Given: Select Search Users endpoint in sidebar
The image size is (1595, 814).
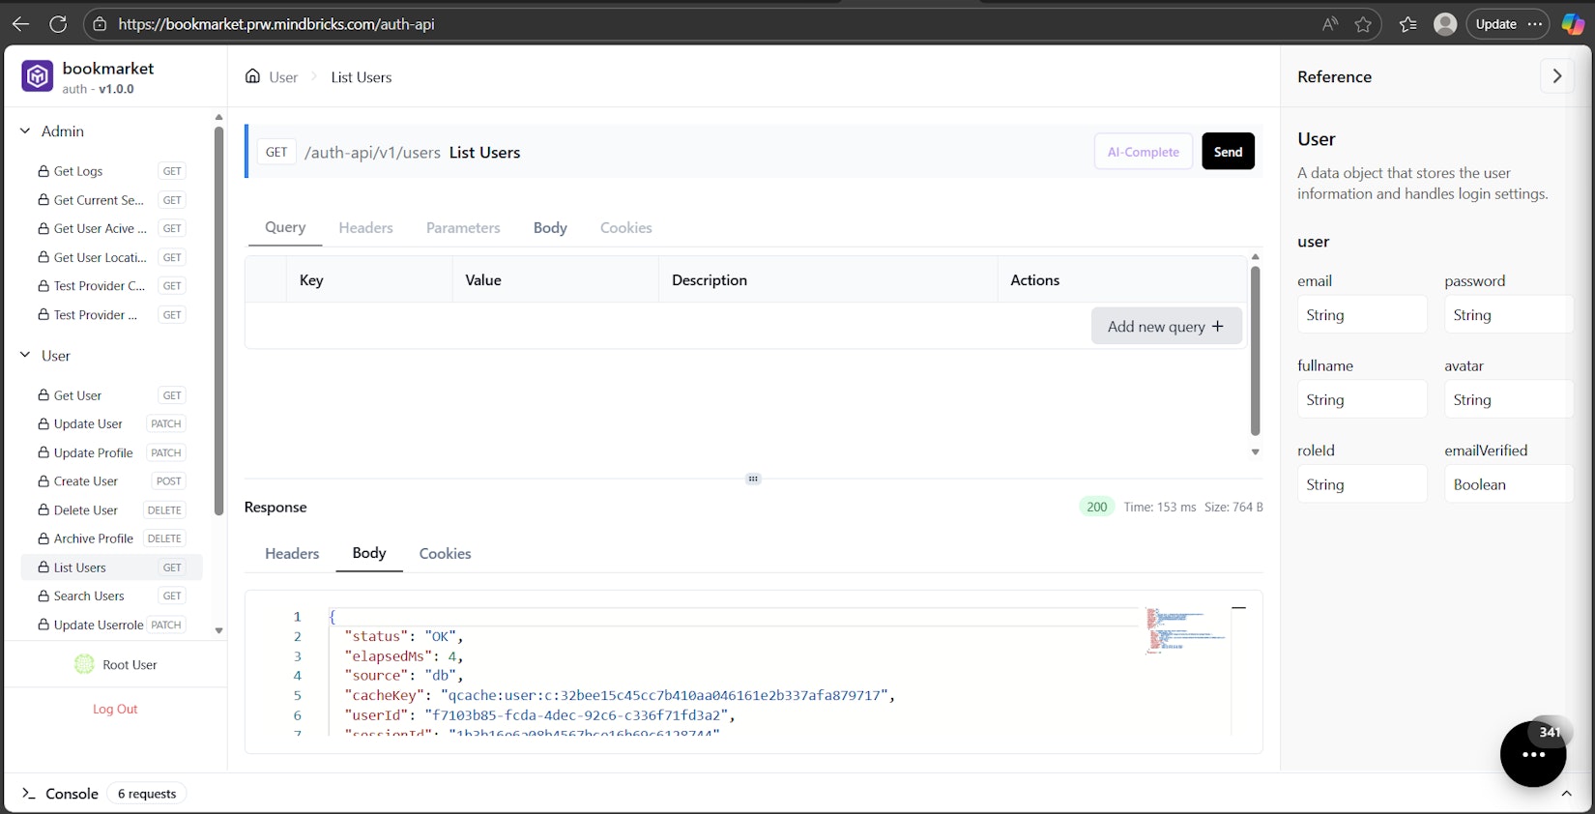Looking at the screenshot, I should tap(89, 596).
